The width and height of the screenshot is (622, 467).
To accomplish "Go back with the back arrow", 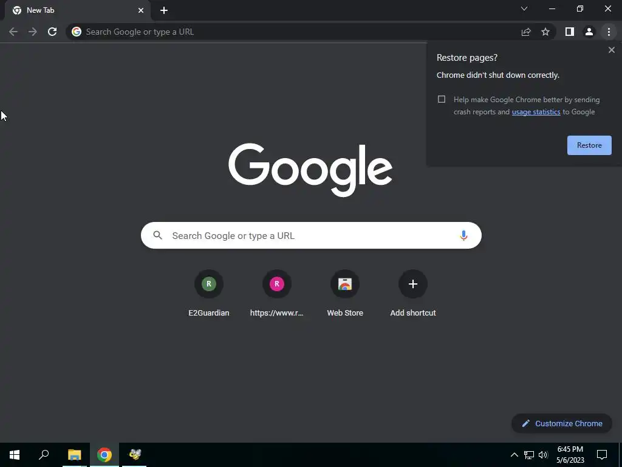I will 13,32.
